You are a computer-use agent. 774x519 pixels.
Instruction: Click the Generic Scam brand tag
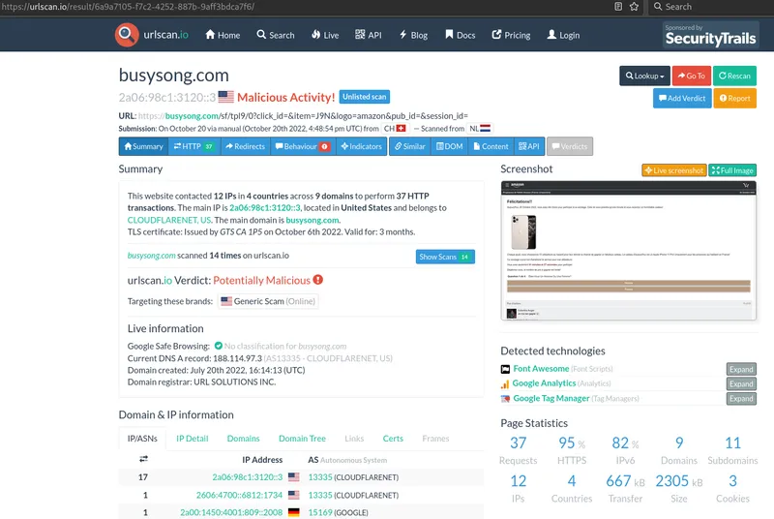268,301
